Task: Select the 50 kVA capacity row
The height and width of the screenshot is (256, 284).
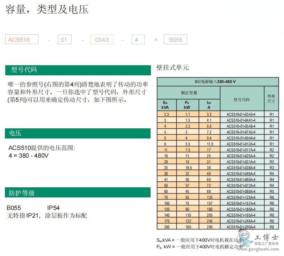Action: coord(167,185)
